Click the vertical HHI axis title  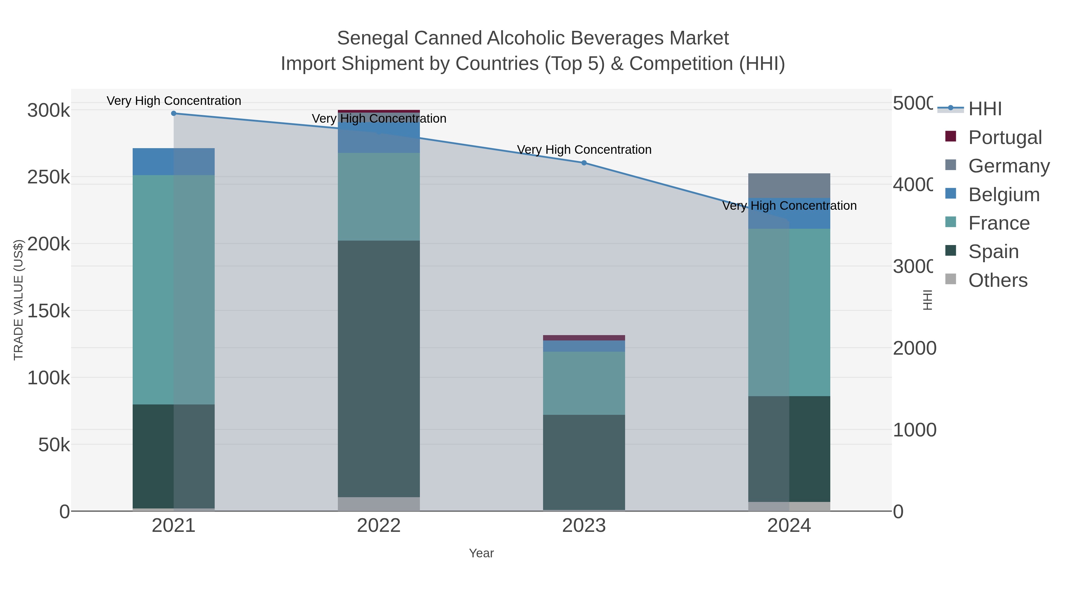928,300
